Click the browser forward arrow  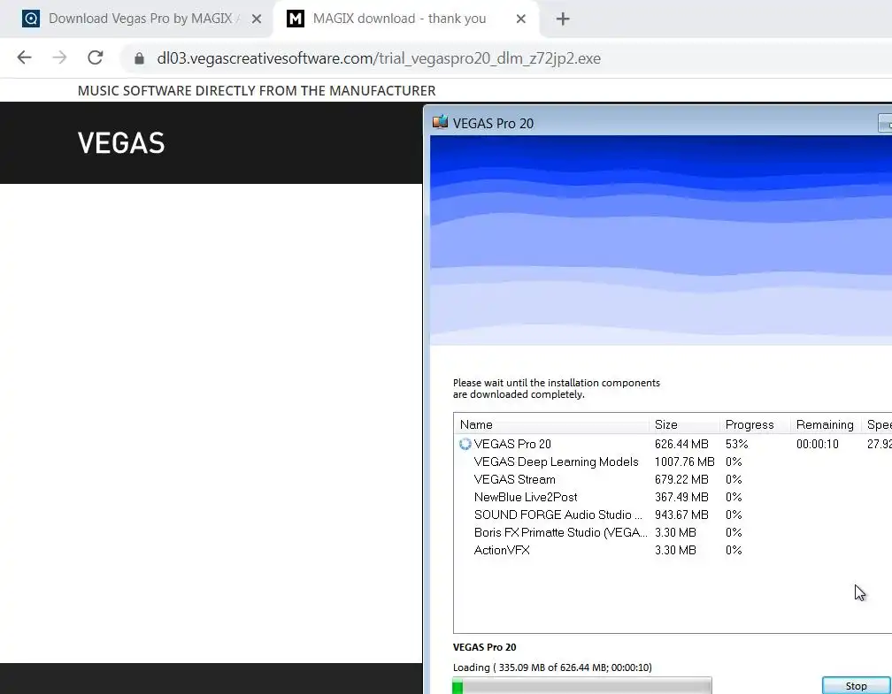[x=60, y=57]
